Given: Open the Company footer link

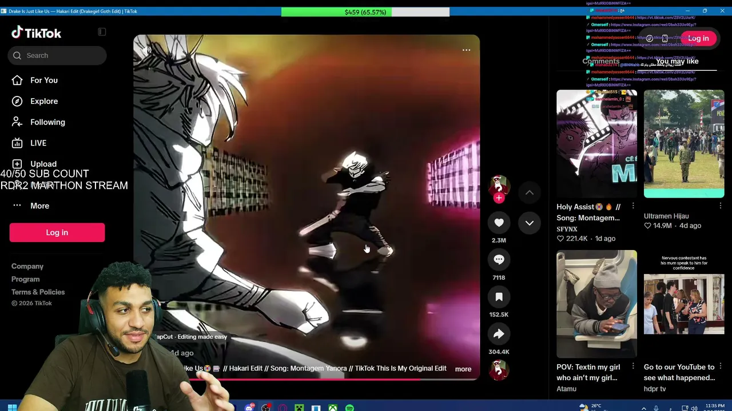Looking at the screenshot, I should point(27,266).
